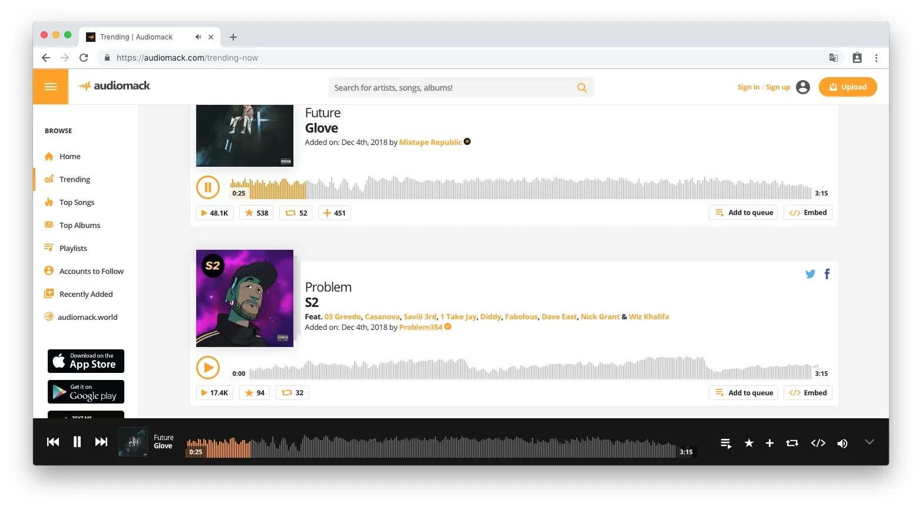Click the audiomack logo
Image resolution: width=922 pixels, height=509 pixels.
coord(114,86)
